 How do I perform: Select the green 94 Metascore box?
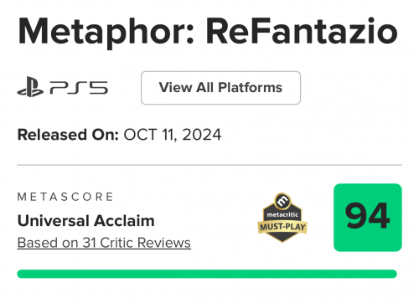coord(368,218)
